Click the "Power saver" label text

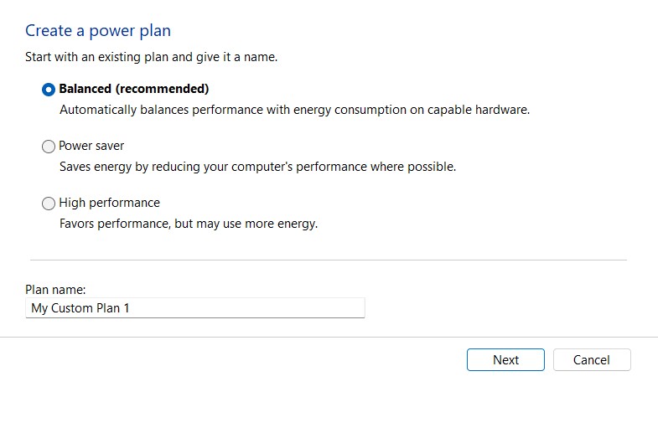click(x=91, y=146)
